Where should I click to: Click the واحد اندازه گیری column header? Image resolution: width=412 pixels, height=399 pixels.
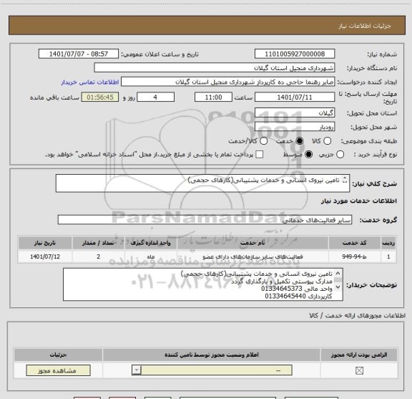[x=150, y=243]
